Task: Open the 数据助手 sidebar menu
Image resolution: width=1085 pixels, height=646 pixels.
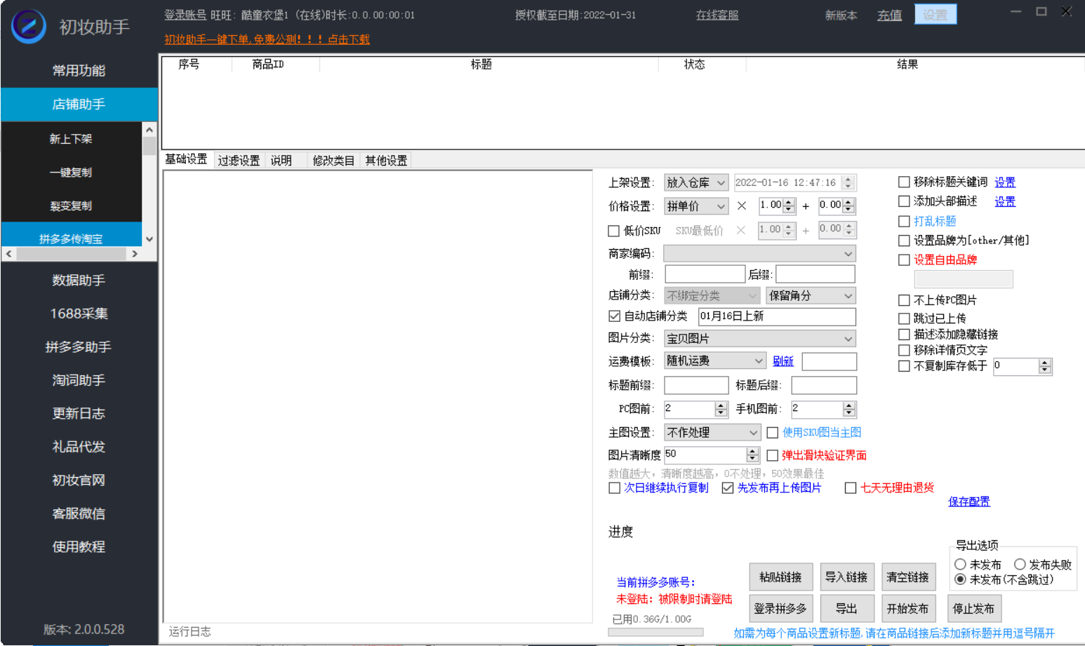Action: pyautogui.click(x=79, y=281)
